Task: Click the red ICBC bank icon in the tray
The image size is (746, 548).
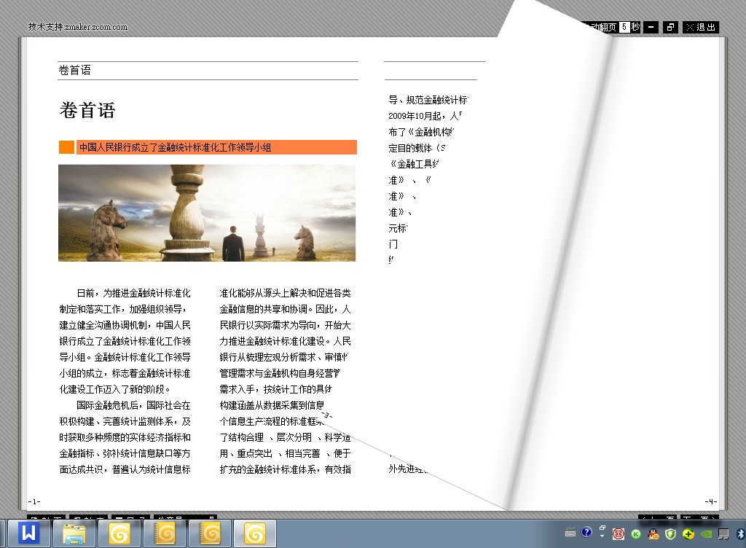Action: [619, 533]
